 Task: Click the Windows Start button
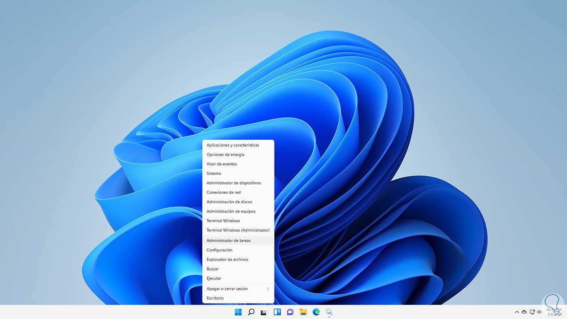tap(238, 312)
